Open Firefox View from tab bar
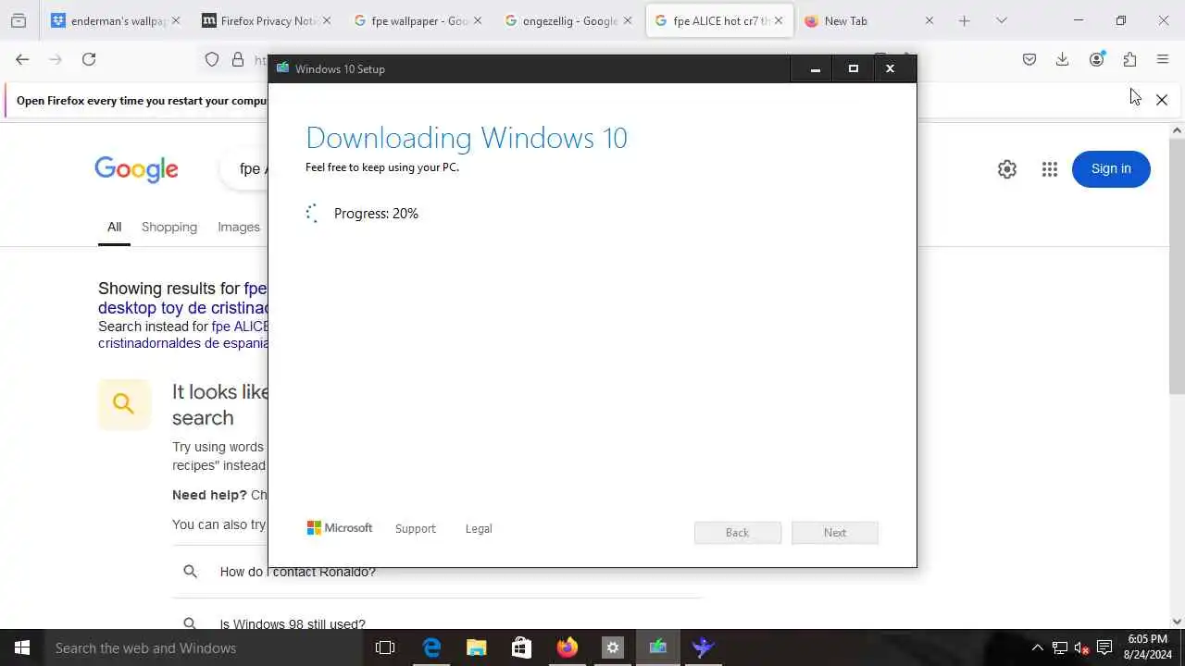Screen dimensions: 1185x666 click(19, 20)
